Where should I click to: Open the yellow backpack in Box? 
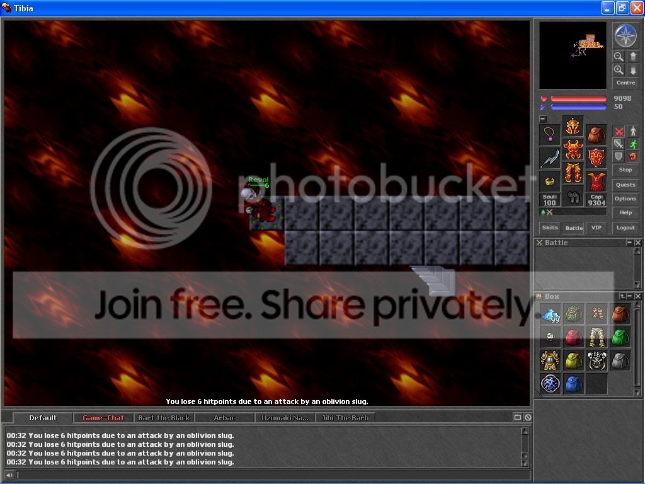click(x=573, y=361)
